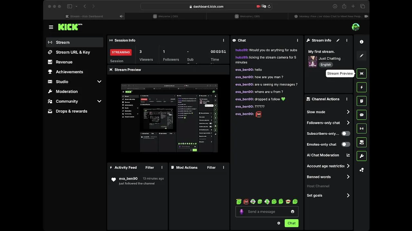Open the Safari sidebar dropdown arrow
This screenshot has width=412, height=231.
(76, 6)
